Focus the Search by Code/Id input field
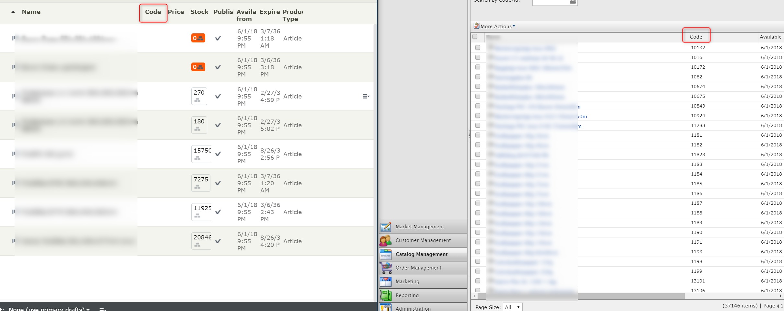This screenshot has width=784, height=311. (551, 2)
